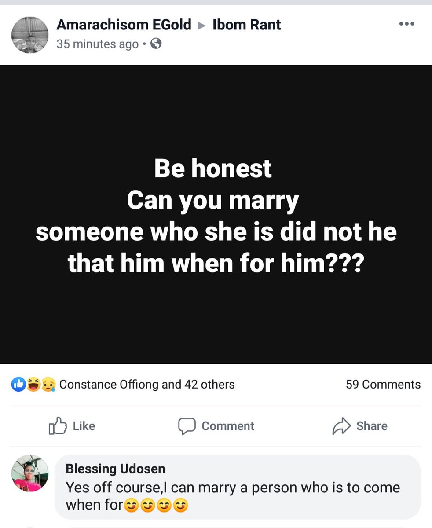Open Amarachisom EGold's profile picture

point(29,35)
